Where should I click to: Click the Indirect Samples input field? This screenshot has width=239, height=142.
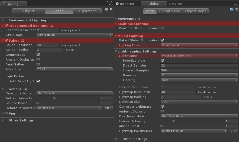pos(199,70)
